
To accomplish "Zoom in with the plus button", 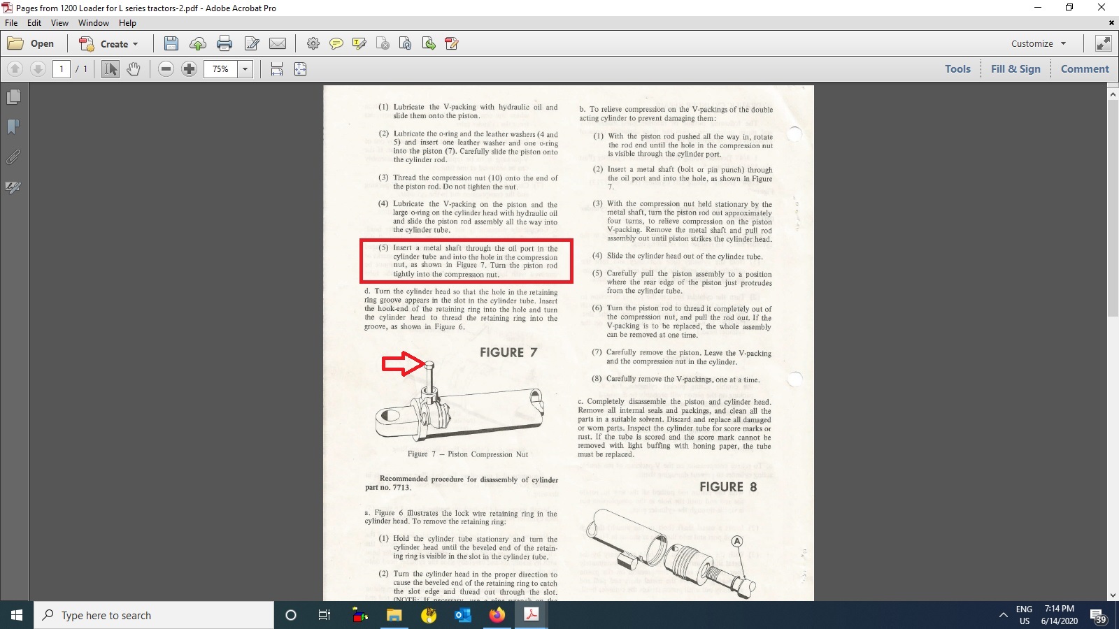I will point(189,69).
